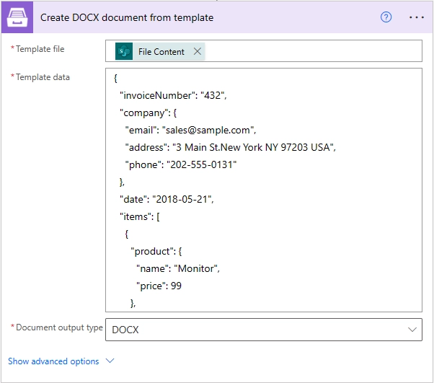Screen dimensions: 434x383
Task: Click the action title Create DOCX document from template
Action: [127, 17]
